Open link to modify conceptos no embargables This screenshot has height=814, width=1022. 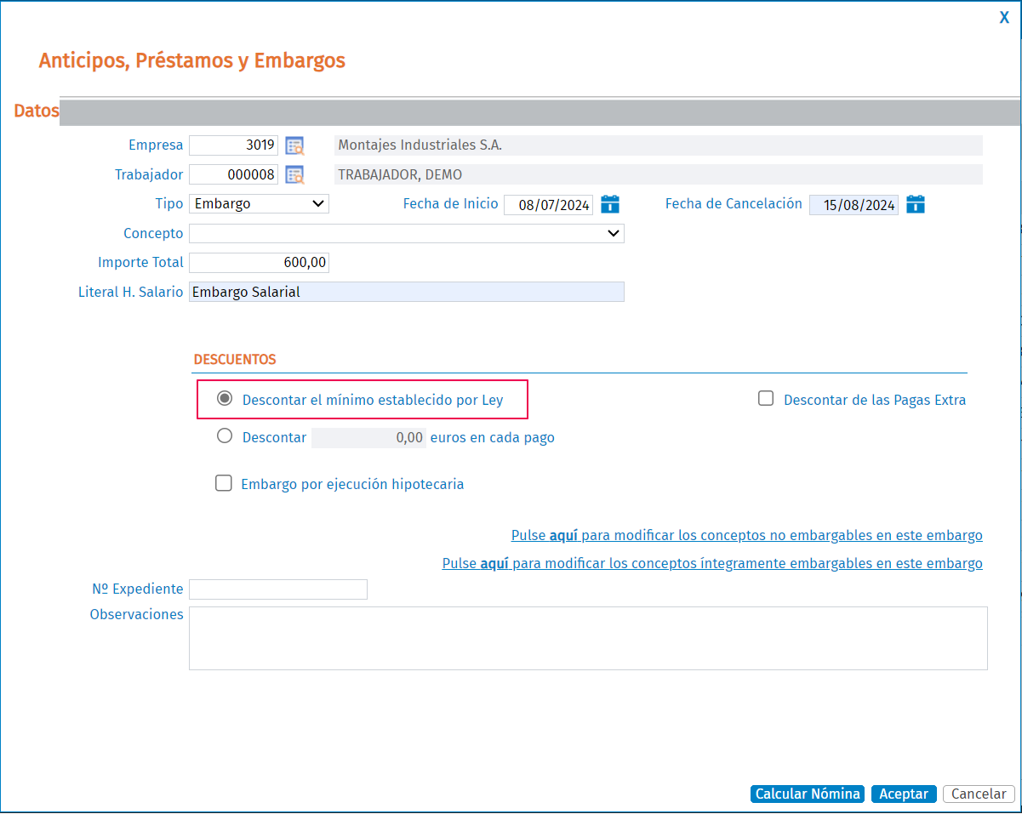click(746, 536)
